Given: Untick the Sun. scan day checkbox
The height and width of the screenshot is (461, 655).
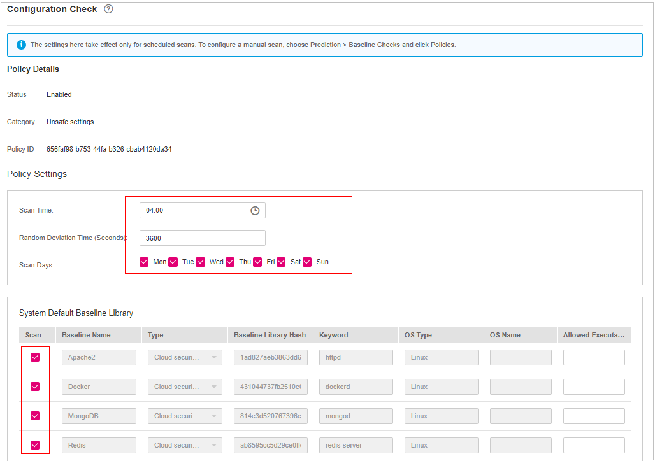Looking at the screenshot, I should [307, 262].
